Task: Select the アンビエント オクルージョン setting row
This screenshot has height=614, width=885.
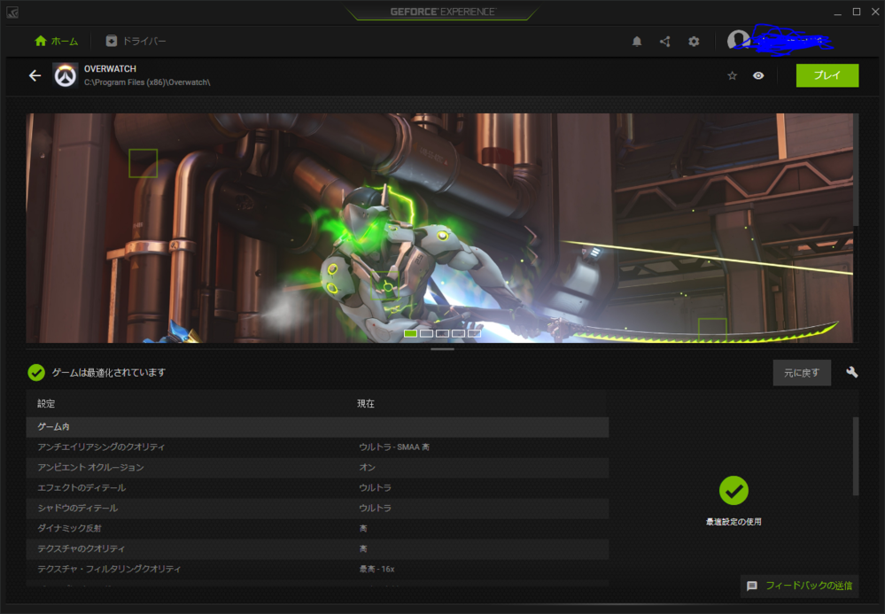Action: point(317,467)
